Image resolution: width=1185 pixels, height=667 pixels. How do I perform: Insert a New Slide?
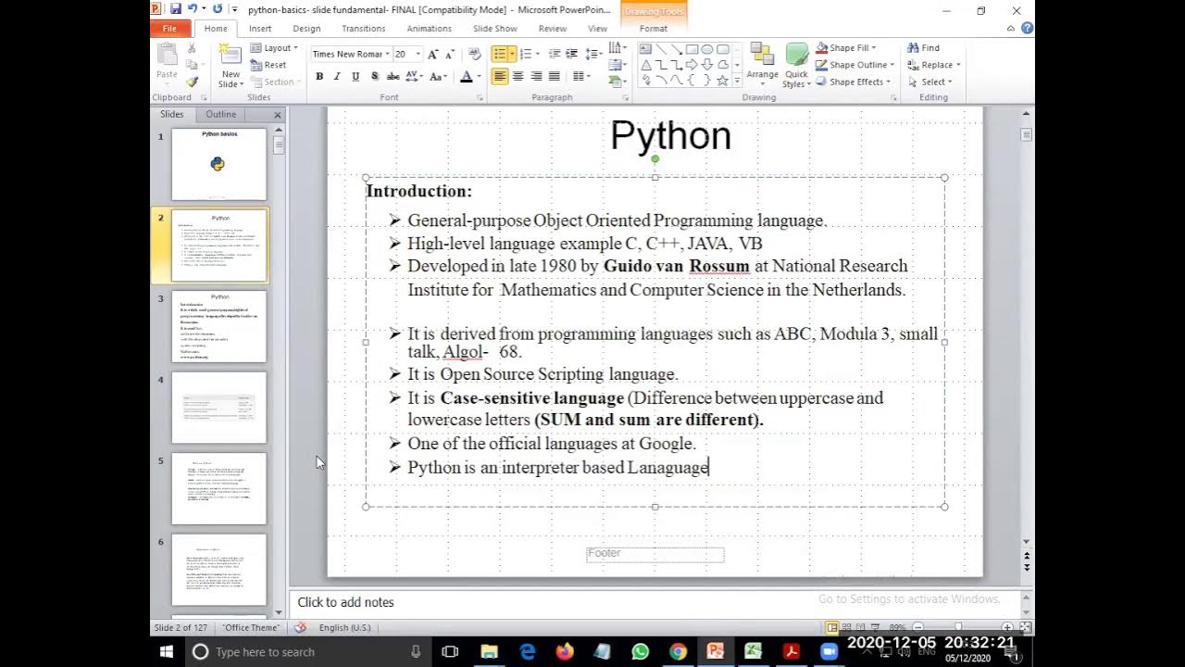[231, 65]
